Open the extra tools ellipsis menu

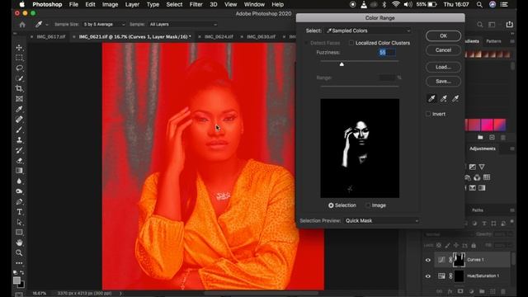[19, 263]
